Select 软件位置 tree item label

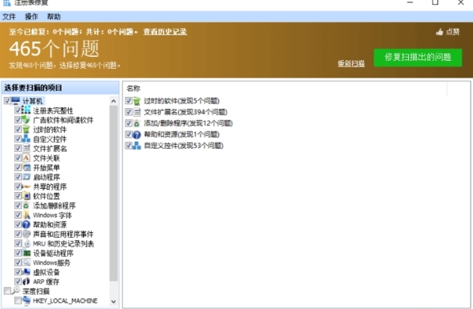(46, 196)
